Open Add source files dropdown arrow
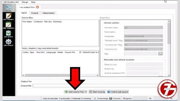This screenshot has height=101, width=180. pyautogui.click(x=86, y=92)
